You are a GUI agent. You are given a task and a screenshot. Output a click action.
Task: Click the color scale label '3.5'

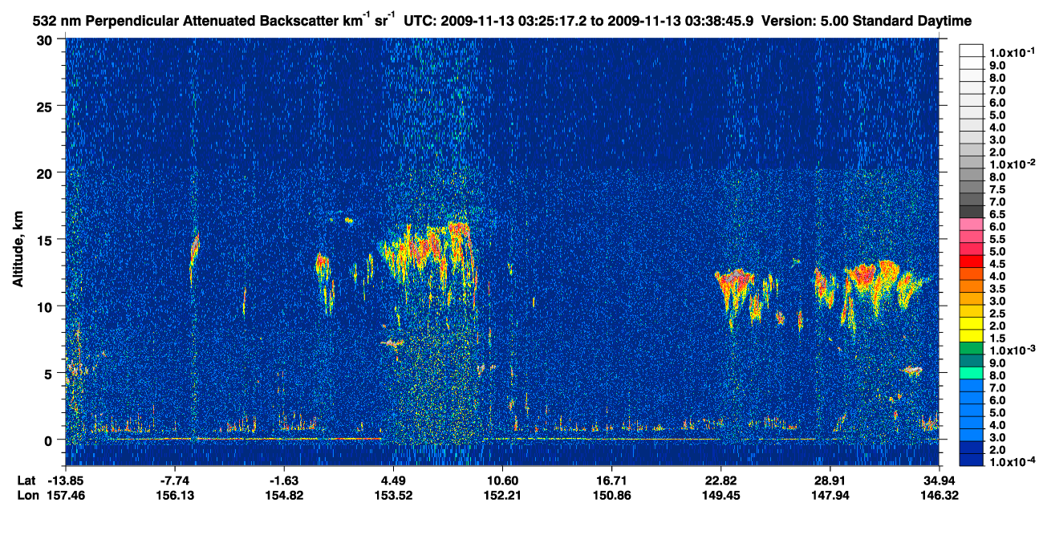[x=998, y=289]
